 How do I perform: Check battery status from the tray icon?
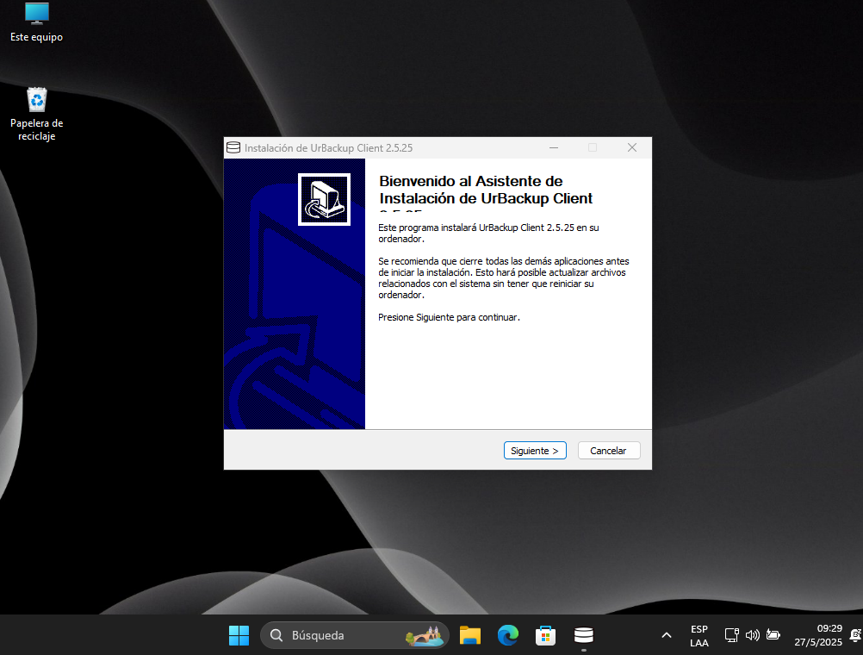tap(773, 635)
